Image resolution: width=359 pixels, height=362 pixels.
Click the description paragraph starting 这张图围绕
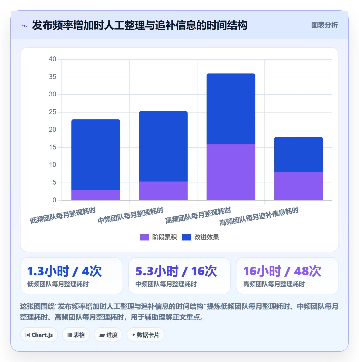[x=179, y=312]
